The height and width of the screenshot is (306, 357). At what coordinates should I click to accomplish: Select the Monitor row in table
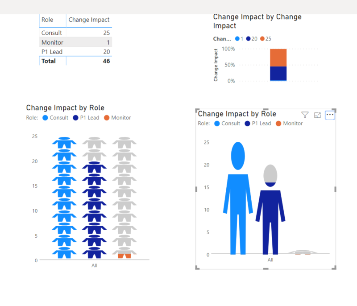coord(75,42)
